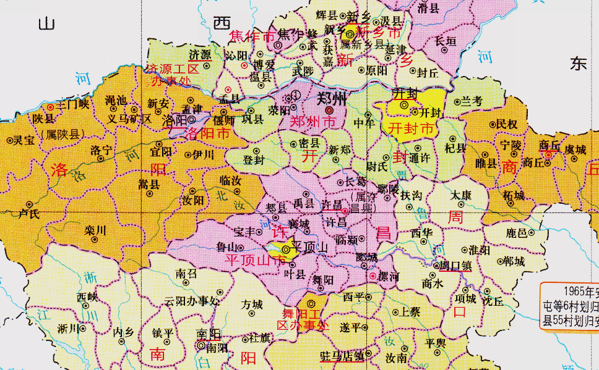Click the red Shangqiu (商丘) city marker
Screen dimensions: 599x370
coord(548,154)
